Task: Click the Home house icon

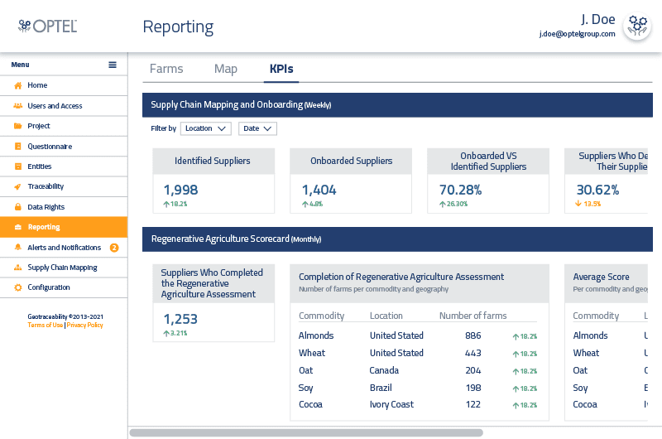Action: click(17, 85)
